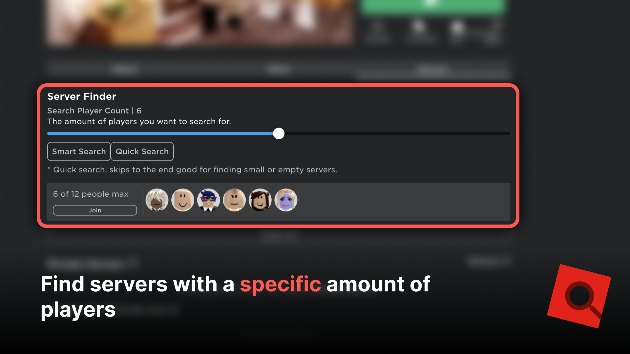The height and width of the screenshot is (354, 630).
Task: Click the second player avatar icon
Action: click(182, 200)
